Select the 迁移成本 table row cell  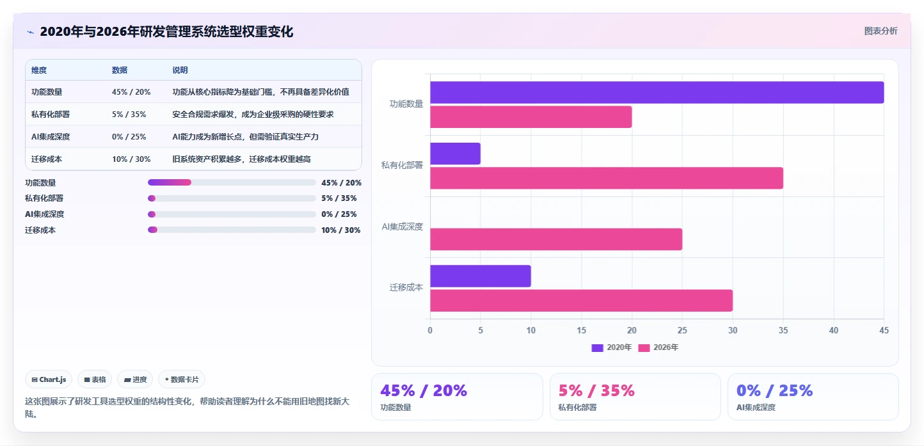[47, 159]
